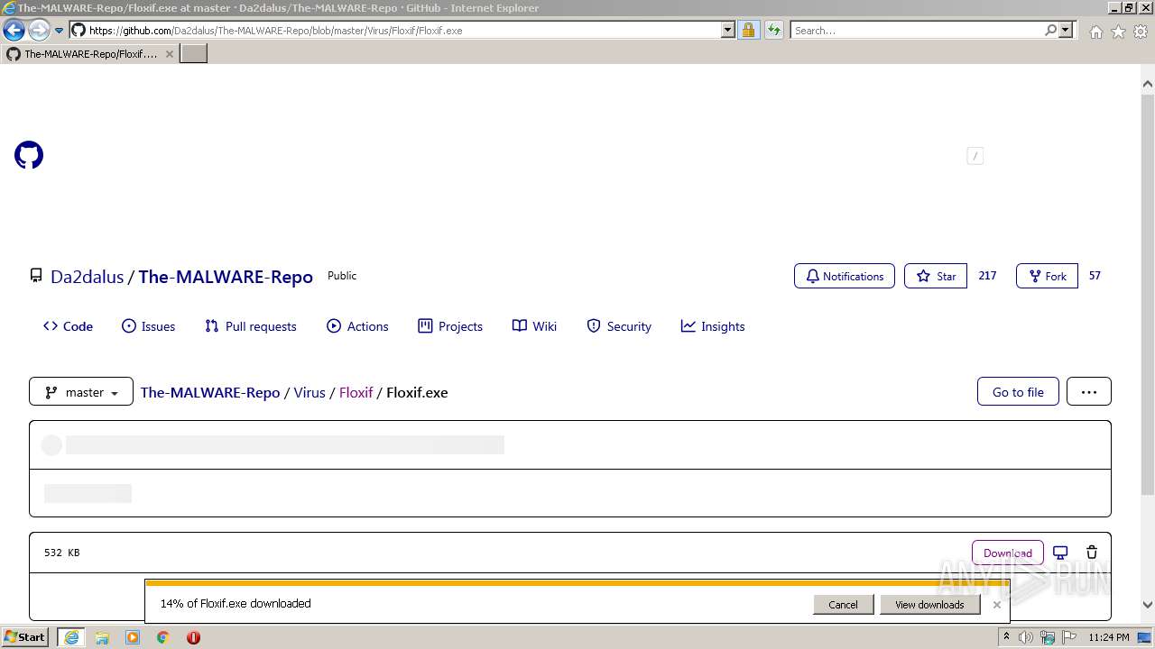Viewport: 1155px width, 649px height.
Task: Click the volume speaker tray icon
Action: pos(1026,637)
